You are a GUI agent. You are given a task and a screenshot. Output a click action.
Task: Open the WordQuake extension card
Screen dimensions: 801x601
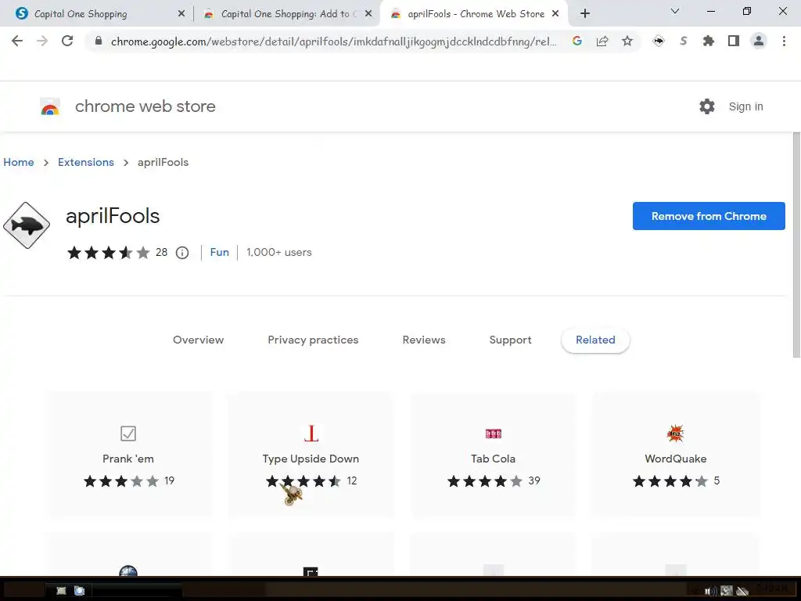(x=675, y=455)
